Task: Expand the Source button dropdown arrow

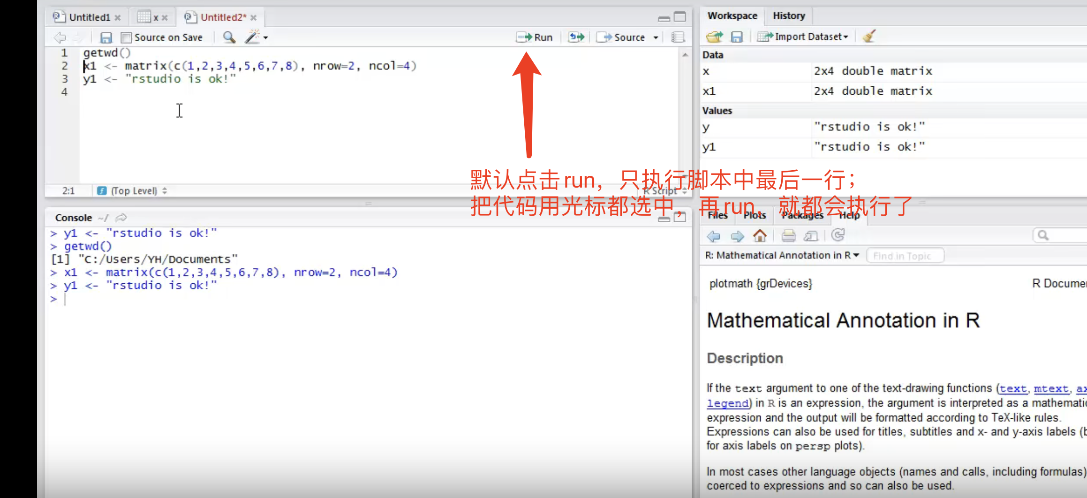Action: coord(657,37)
